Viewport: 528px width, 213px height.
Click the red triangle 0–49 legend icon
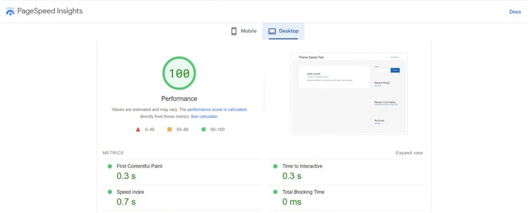point(138,129)
